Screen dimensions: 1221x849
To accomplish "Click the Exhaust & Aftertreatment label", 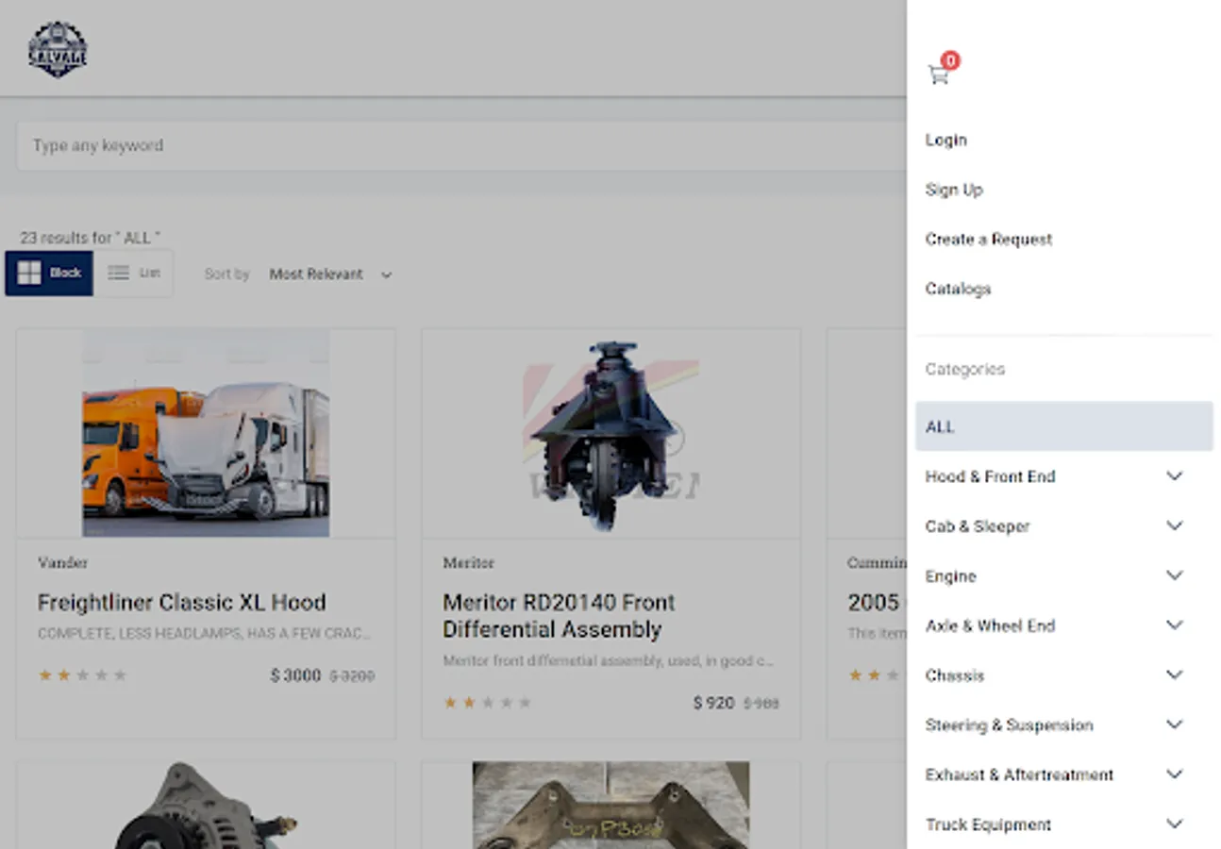I will (1019, 774).
